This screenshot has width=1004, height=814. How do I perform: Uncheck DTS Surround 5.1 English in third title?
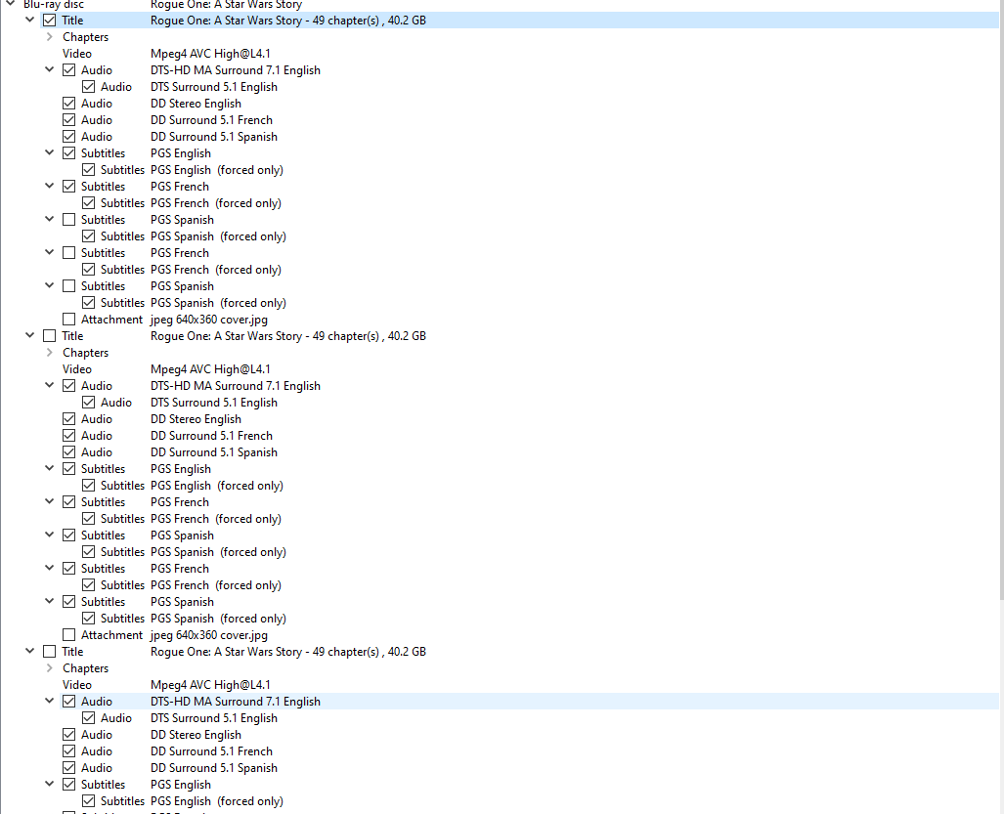(88, 718)
